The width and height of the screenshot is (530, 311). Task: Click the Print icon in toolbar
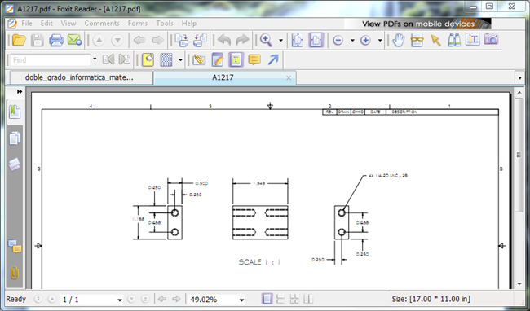point(56,40)
